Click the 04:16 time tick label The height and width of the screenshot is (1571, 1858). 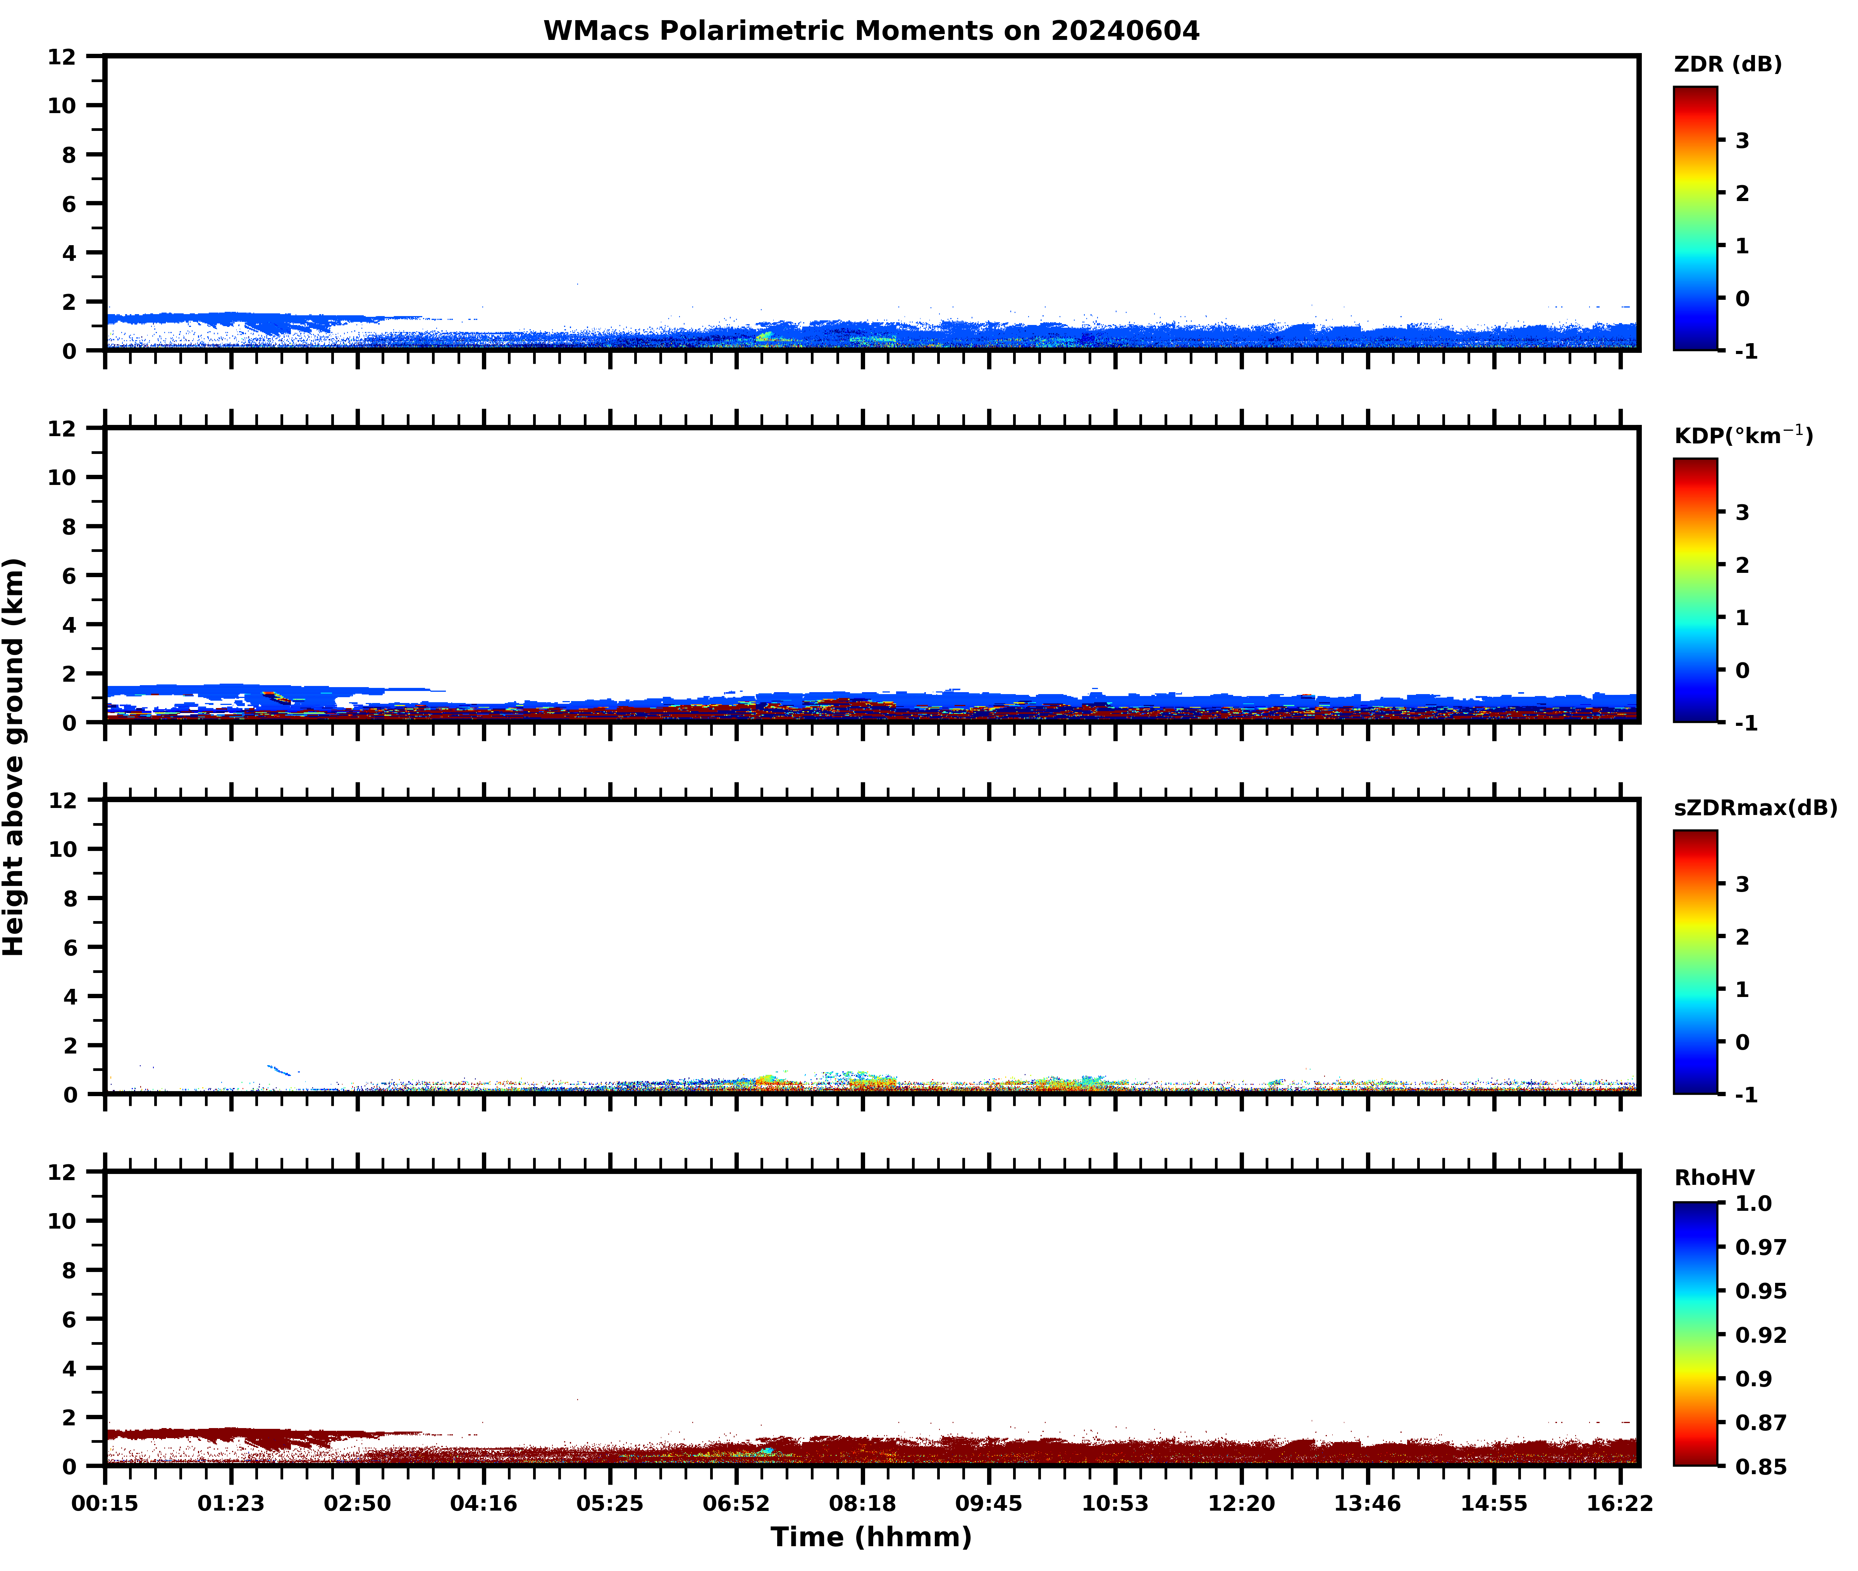pyautogui.click(x=483, y=1503)
